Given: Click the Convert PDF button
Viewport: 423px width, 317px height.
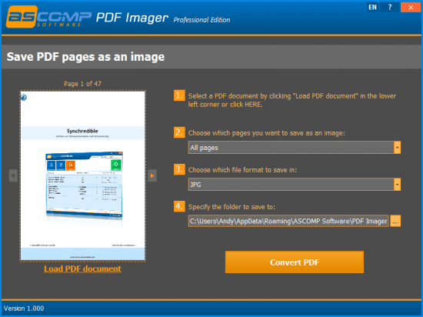Looking at the screenshot, I should [x=295, y=262].
